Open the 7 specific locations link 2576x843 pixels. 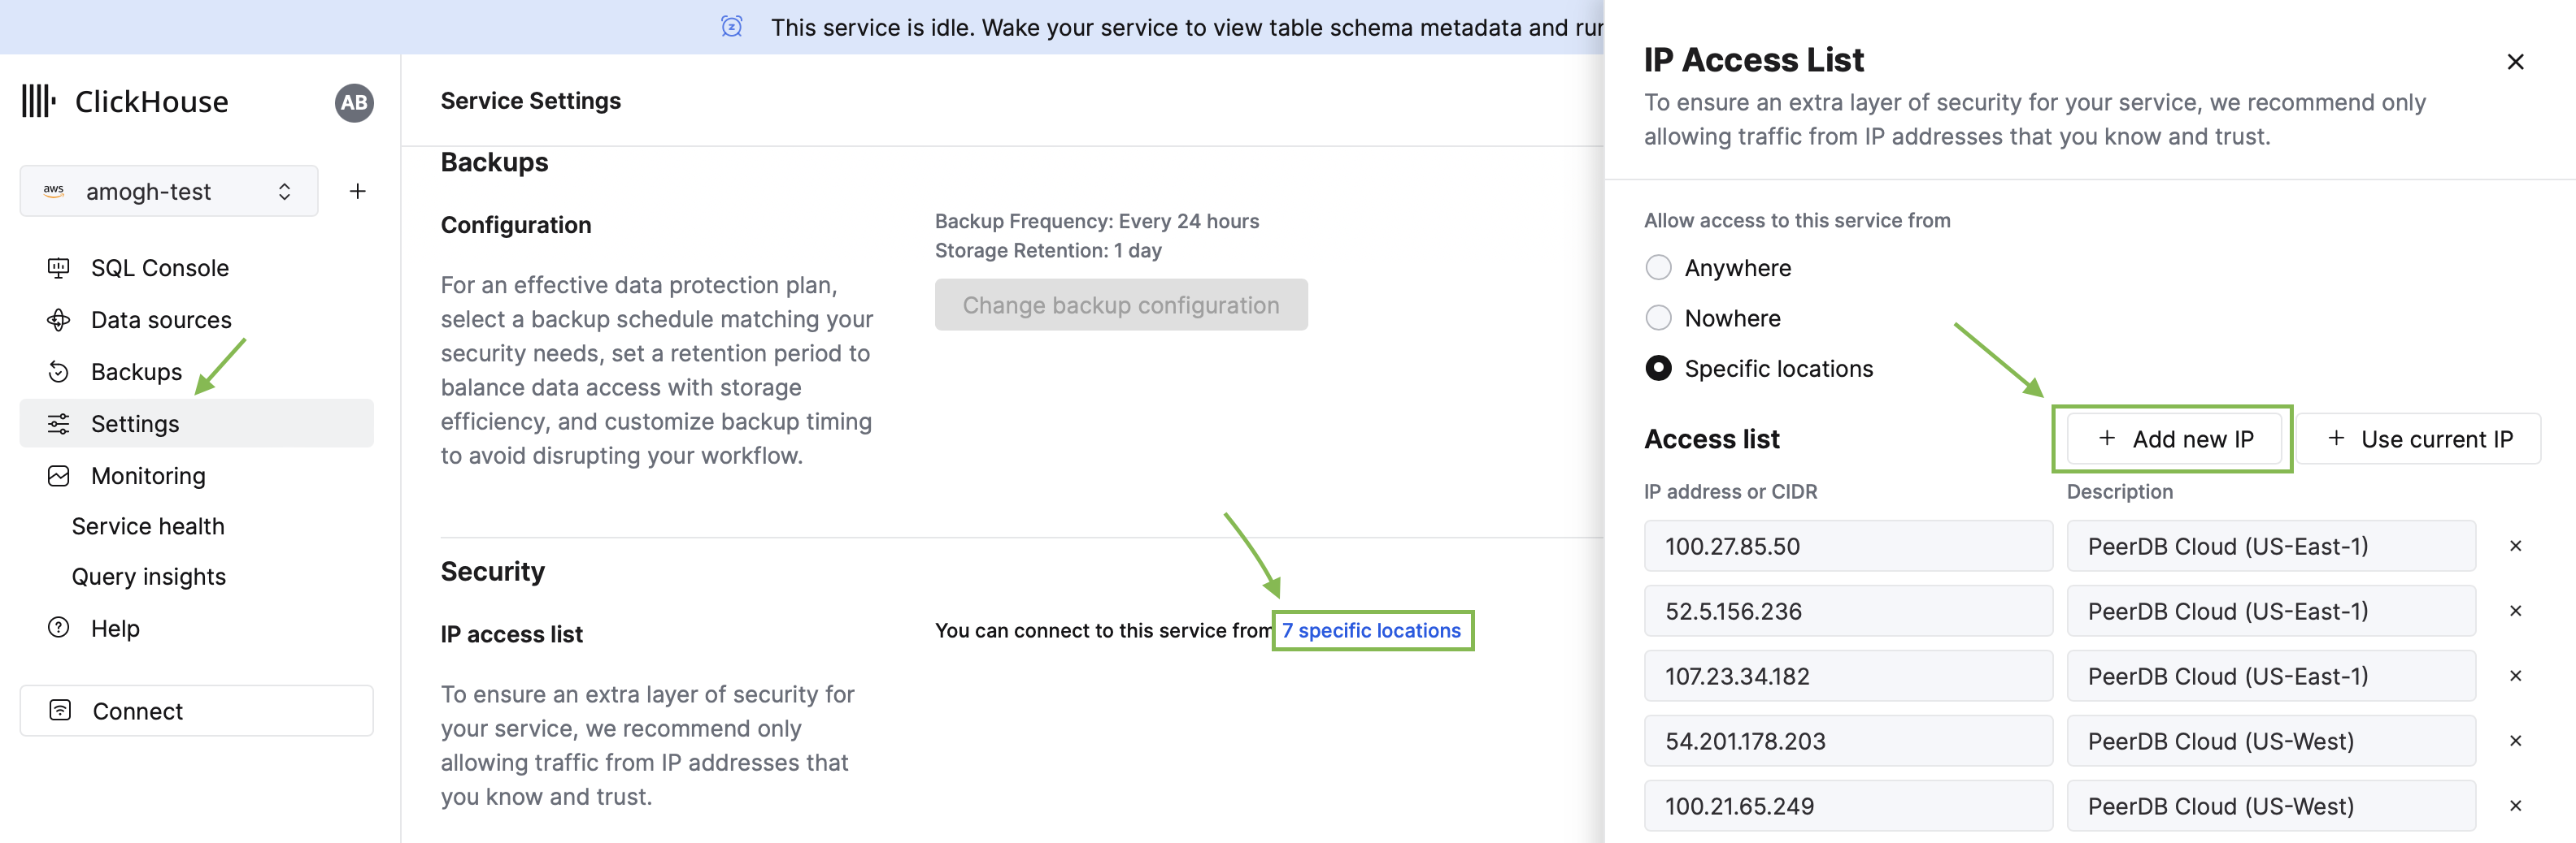coord(1371,630)
